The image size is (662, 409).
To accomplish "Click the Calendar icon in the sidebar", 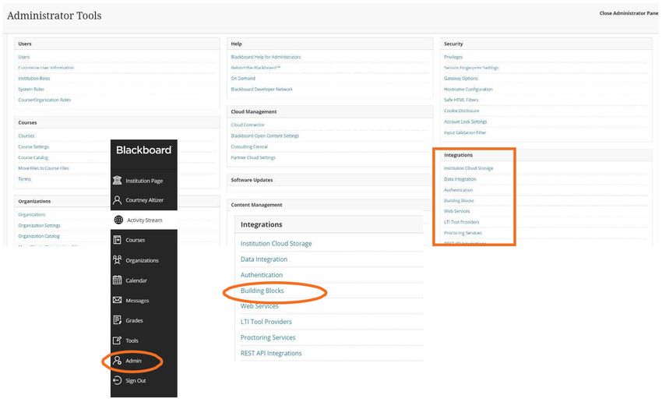I will tap(118, 280).
